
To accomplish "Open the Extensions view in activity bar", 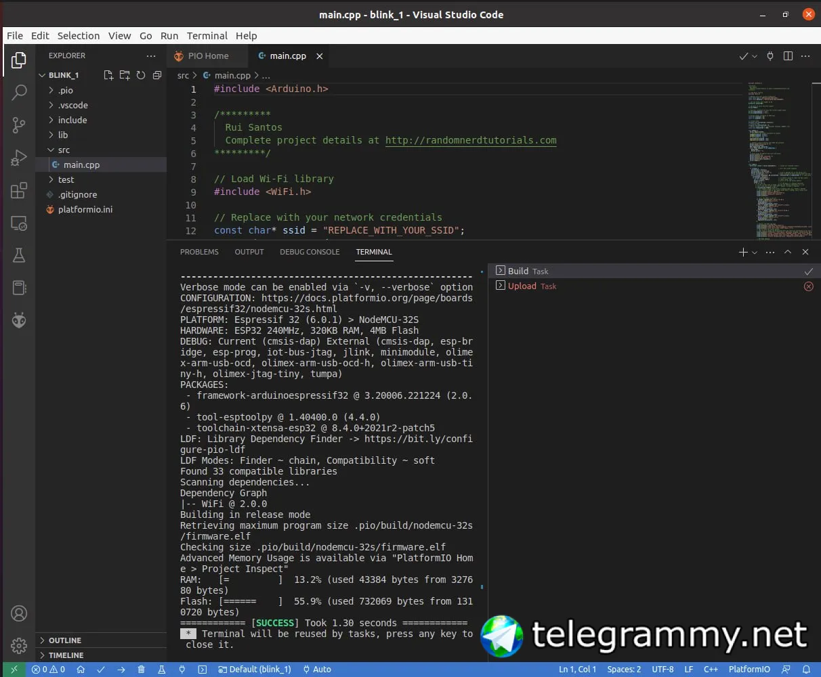I will coord(19,190).
